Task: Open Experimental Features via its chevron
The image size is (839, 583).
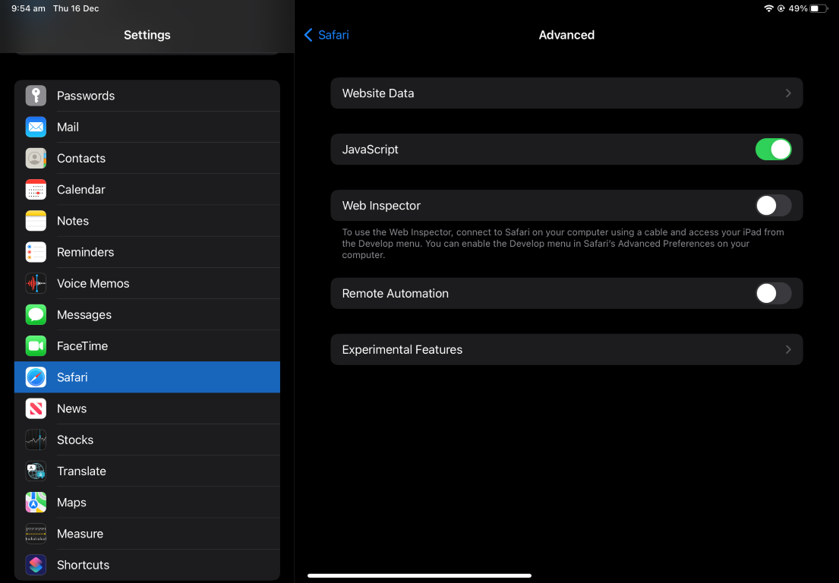Action: (788, 349)
